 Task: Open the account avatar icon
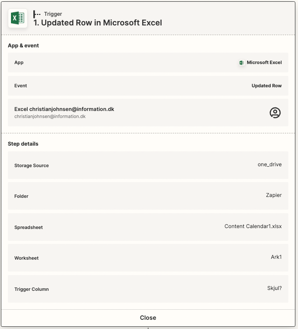275,113
